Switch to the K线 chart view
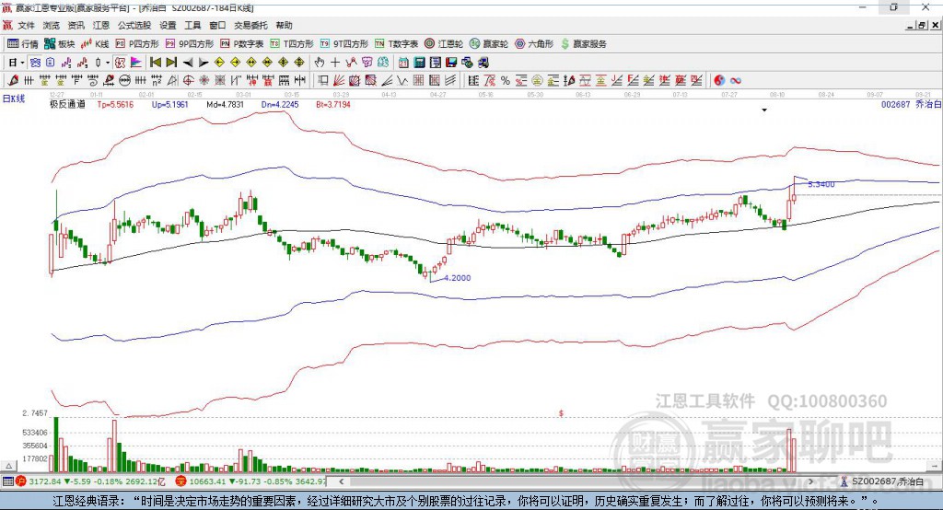 [x=95, y=44]
